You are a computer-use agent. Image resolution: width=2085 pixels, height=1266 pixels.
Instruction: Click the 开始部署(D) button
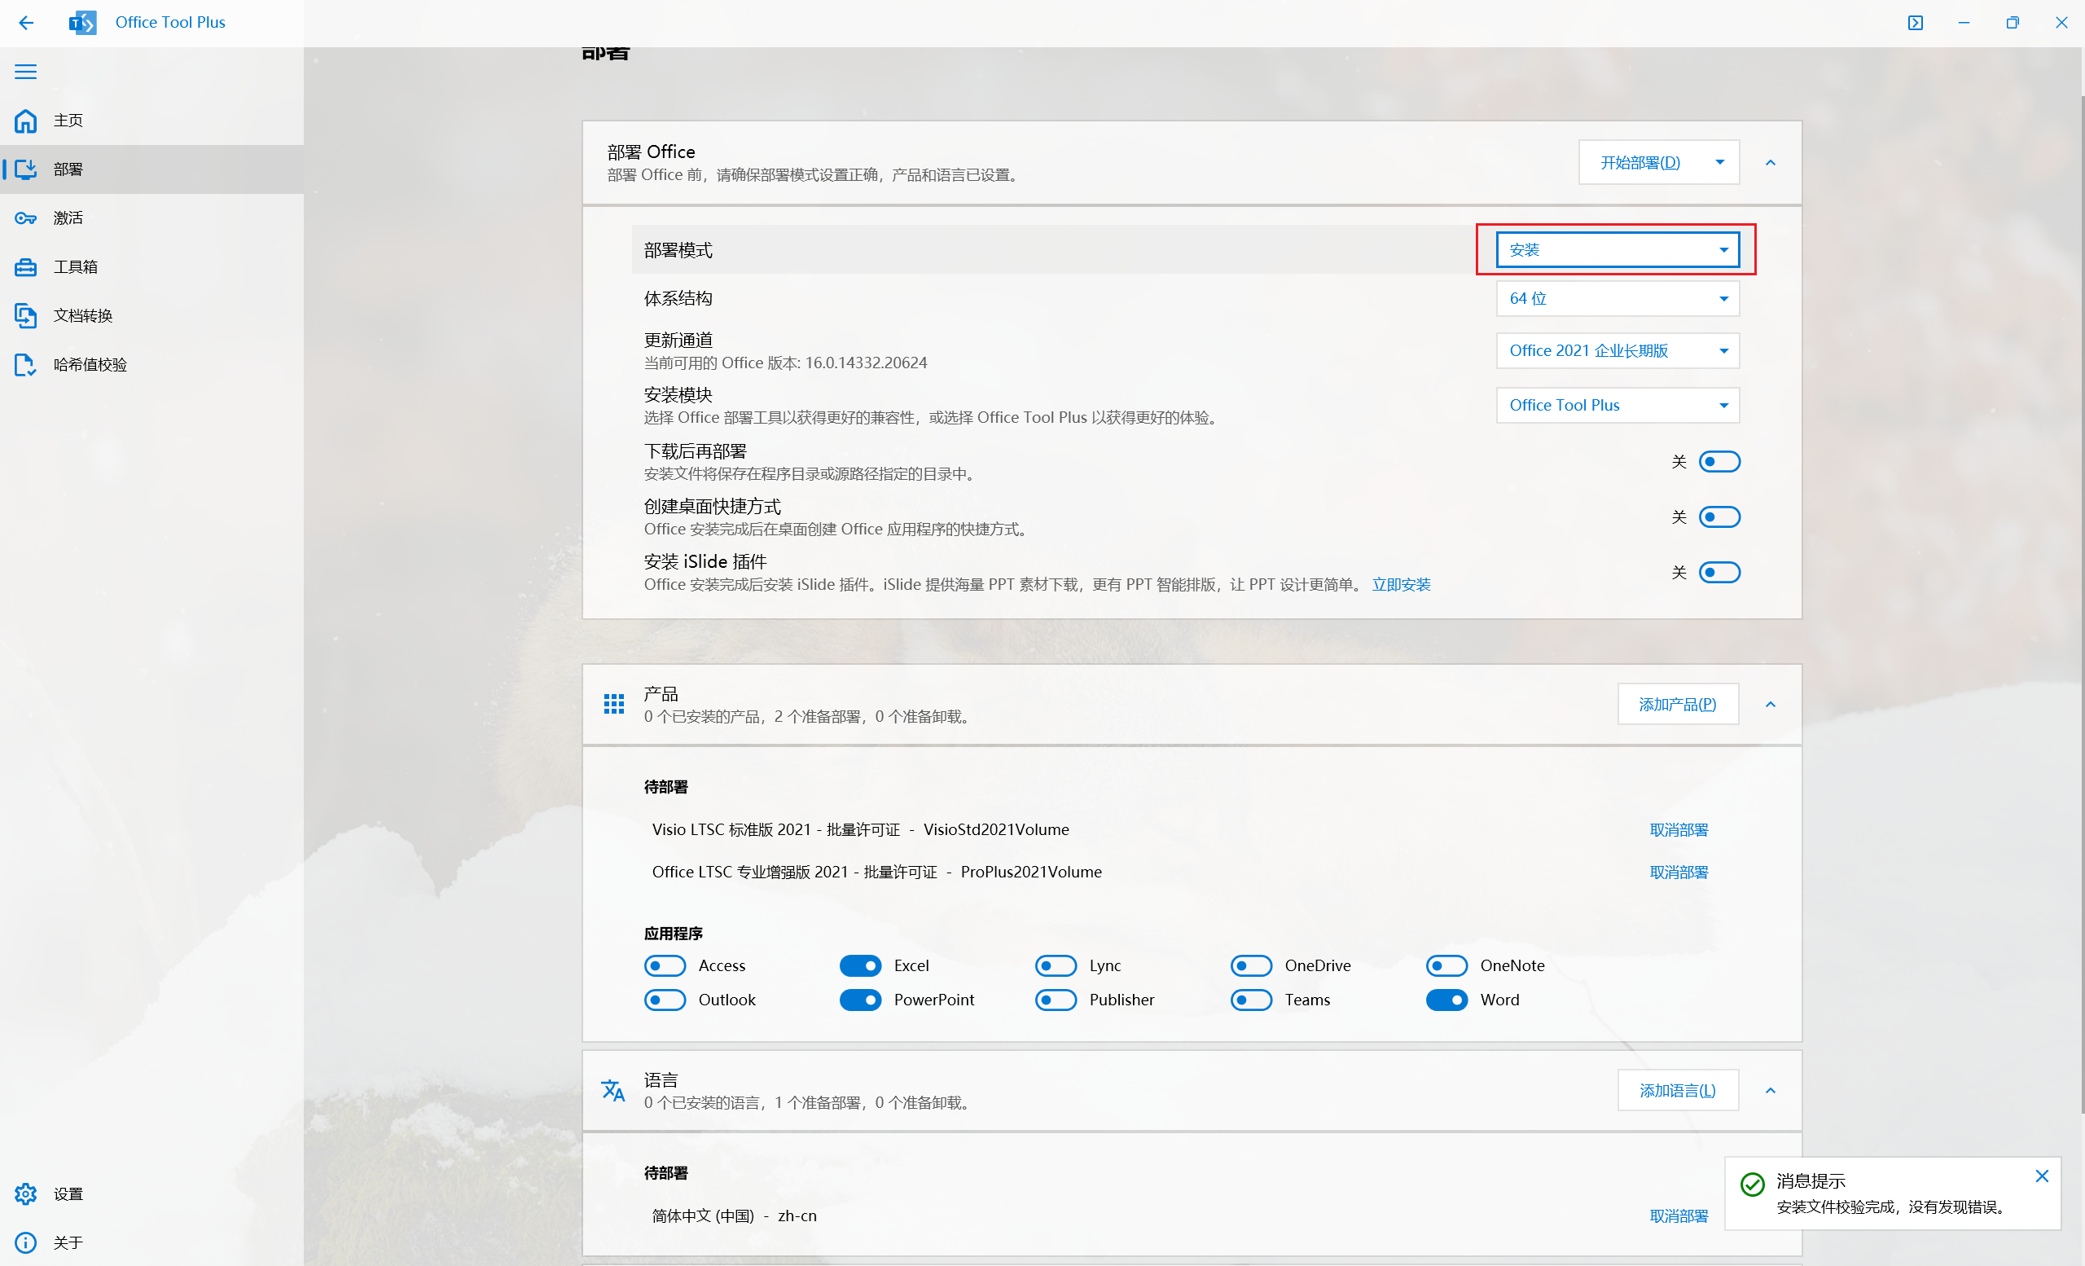(x=1640, y=162)
